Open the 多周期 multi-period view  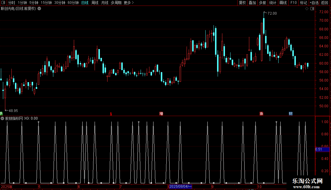pyautogui.click(x=116, y=3)
